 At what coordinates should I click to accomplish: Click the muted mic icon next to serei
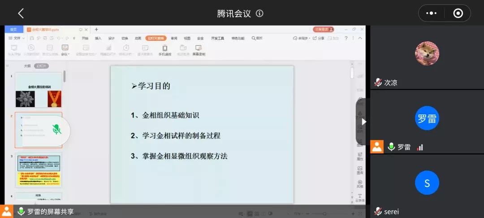pyautogui.click(x=378, y=212)
